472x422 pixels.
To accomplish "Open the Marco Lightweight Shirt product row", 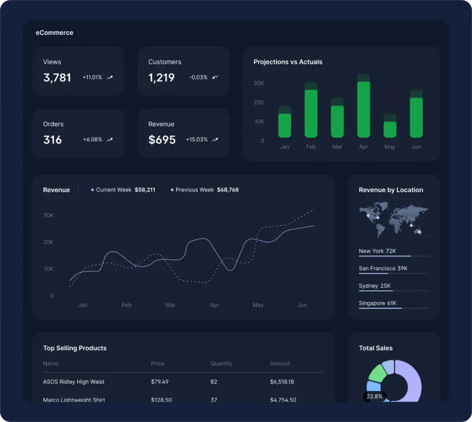I will [x=74, y=400].
